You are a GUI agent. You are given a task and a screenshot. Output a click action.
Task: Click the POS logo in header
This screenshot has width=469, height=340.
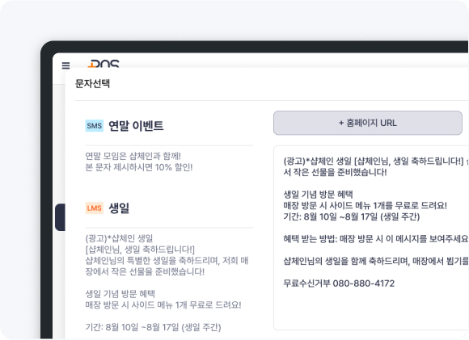tap(104, 63)
